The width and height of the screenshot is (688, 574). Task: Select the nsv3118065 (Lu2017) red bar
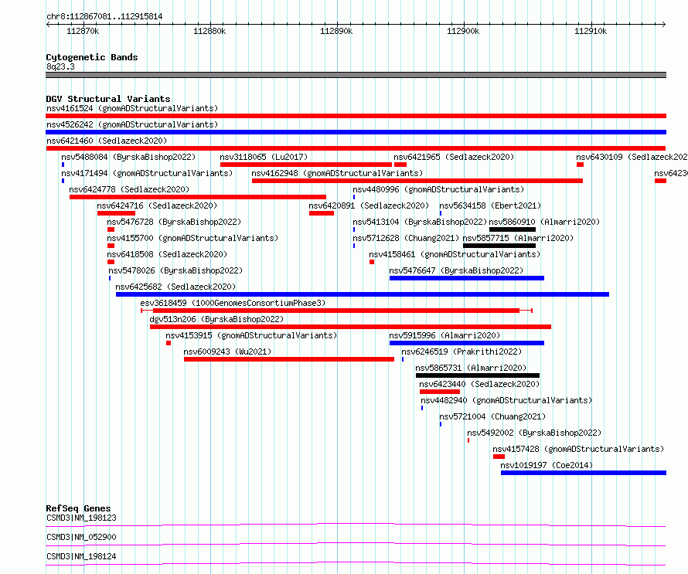[x=306, y=165]
